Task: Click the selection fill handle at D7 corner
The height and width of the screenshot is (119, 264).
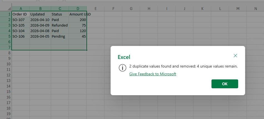Action: tap(86, 50)
